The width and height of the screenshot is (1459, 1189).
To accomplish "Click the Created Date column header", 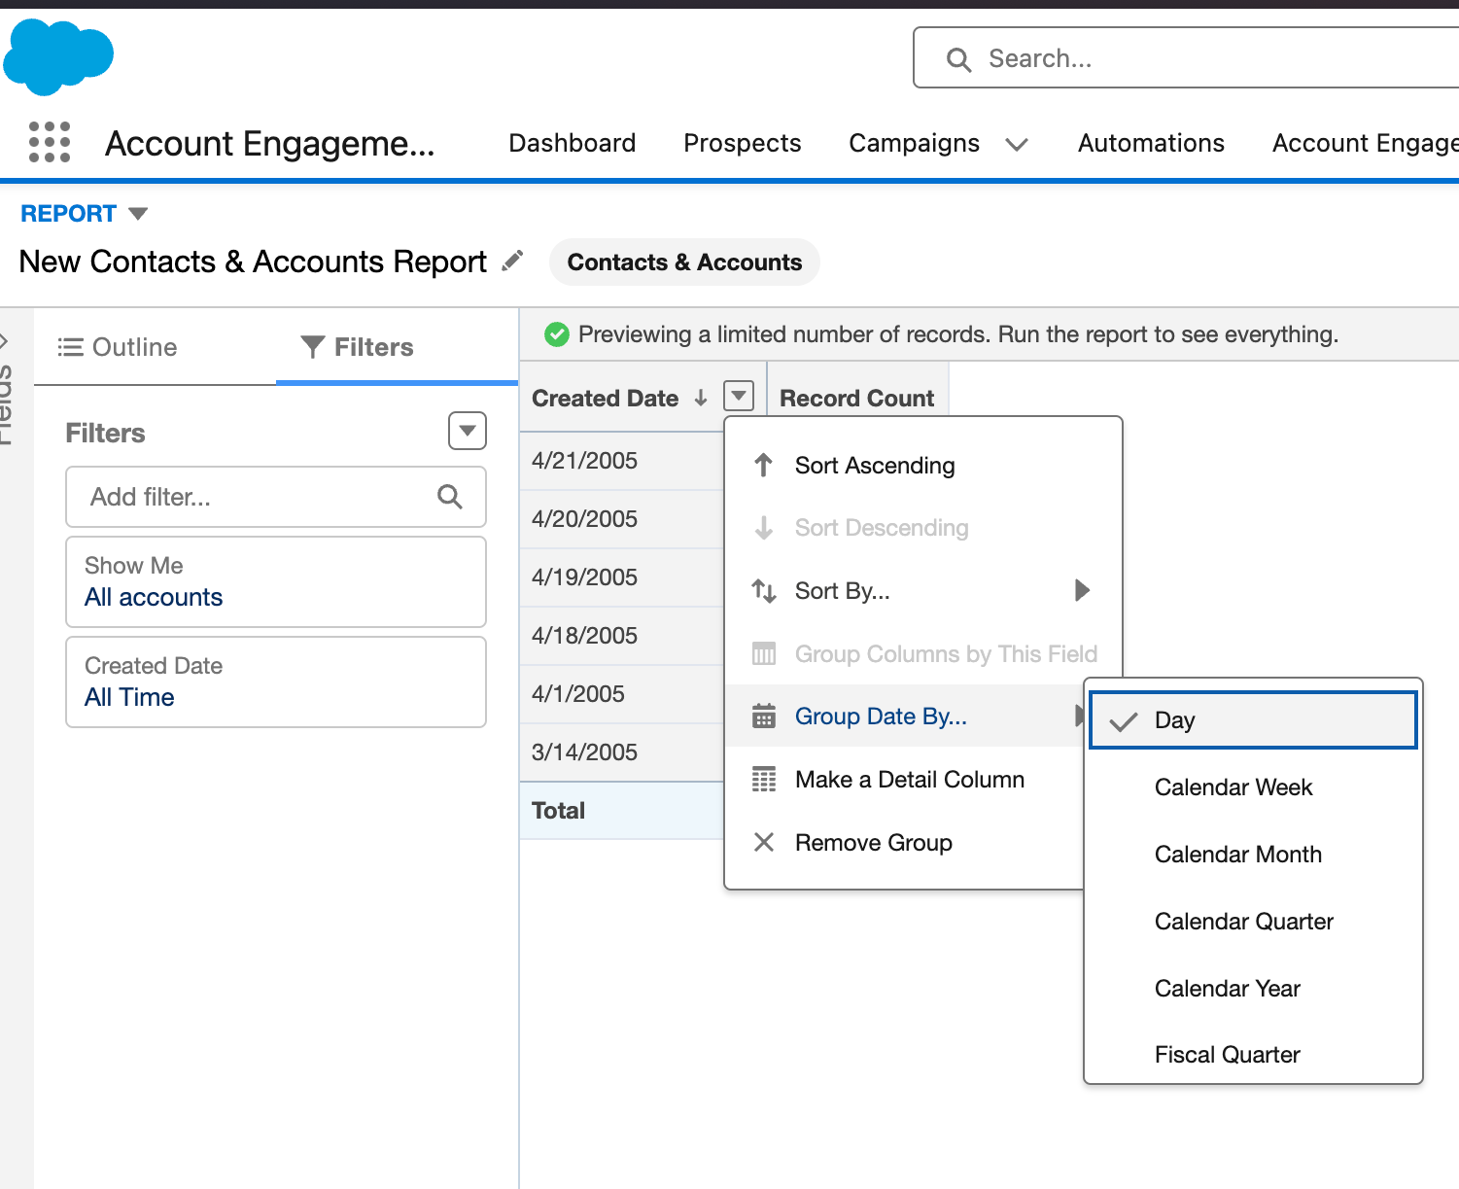I will pyautogui.click(x=605, y=398).
